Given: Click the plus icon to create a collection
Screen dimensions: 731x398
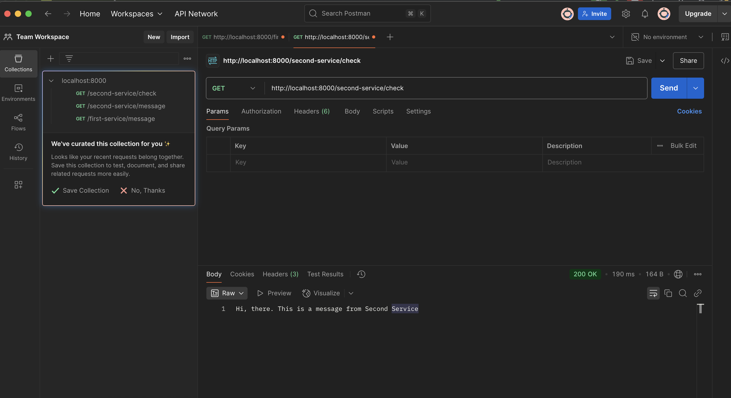Looking at the screenshot, I should (50, 59).
